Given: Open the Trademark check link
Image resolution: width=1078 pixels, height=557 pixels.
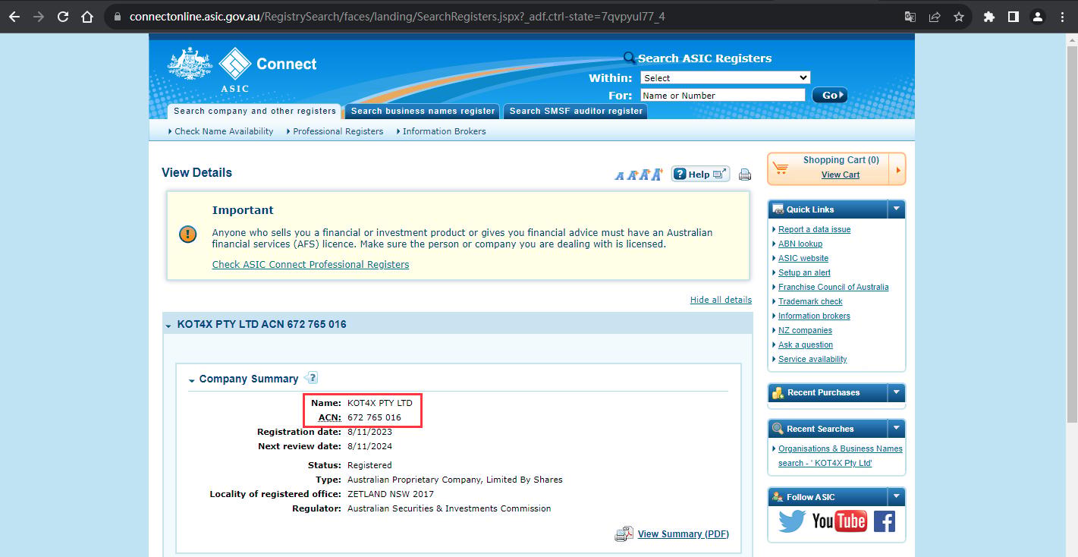Looking at the screenshot, I should point(810,301).
